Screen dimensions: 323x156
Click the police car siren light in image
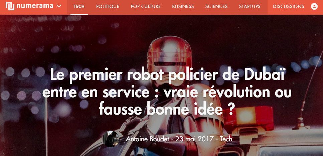click(248, 117)
